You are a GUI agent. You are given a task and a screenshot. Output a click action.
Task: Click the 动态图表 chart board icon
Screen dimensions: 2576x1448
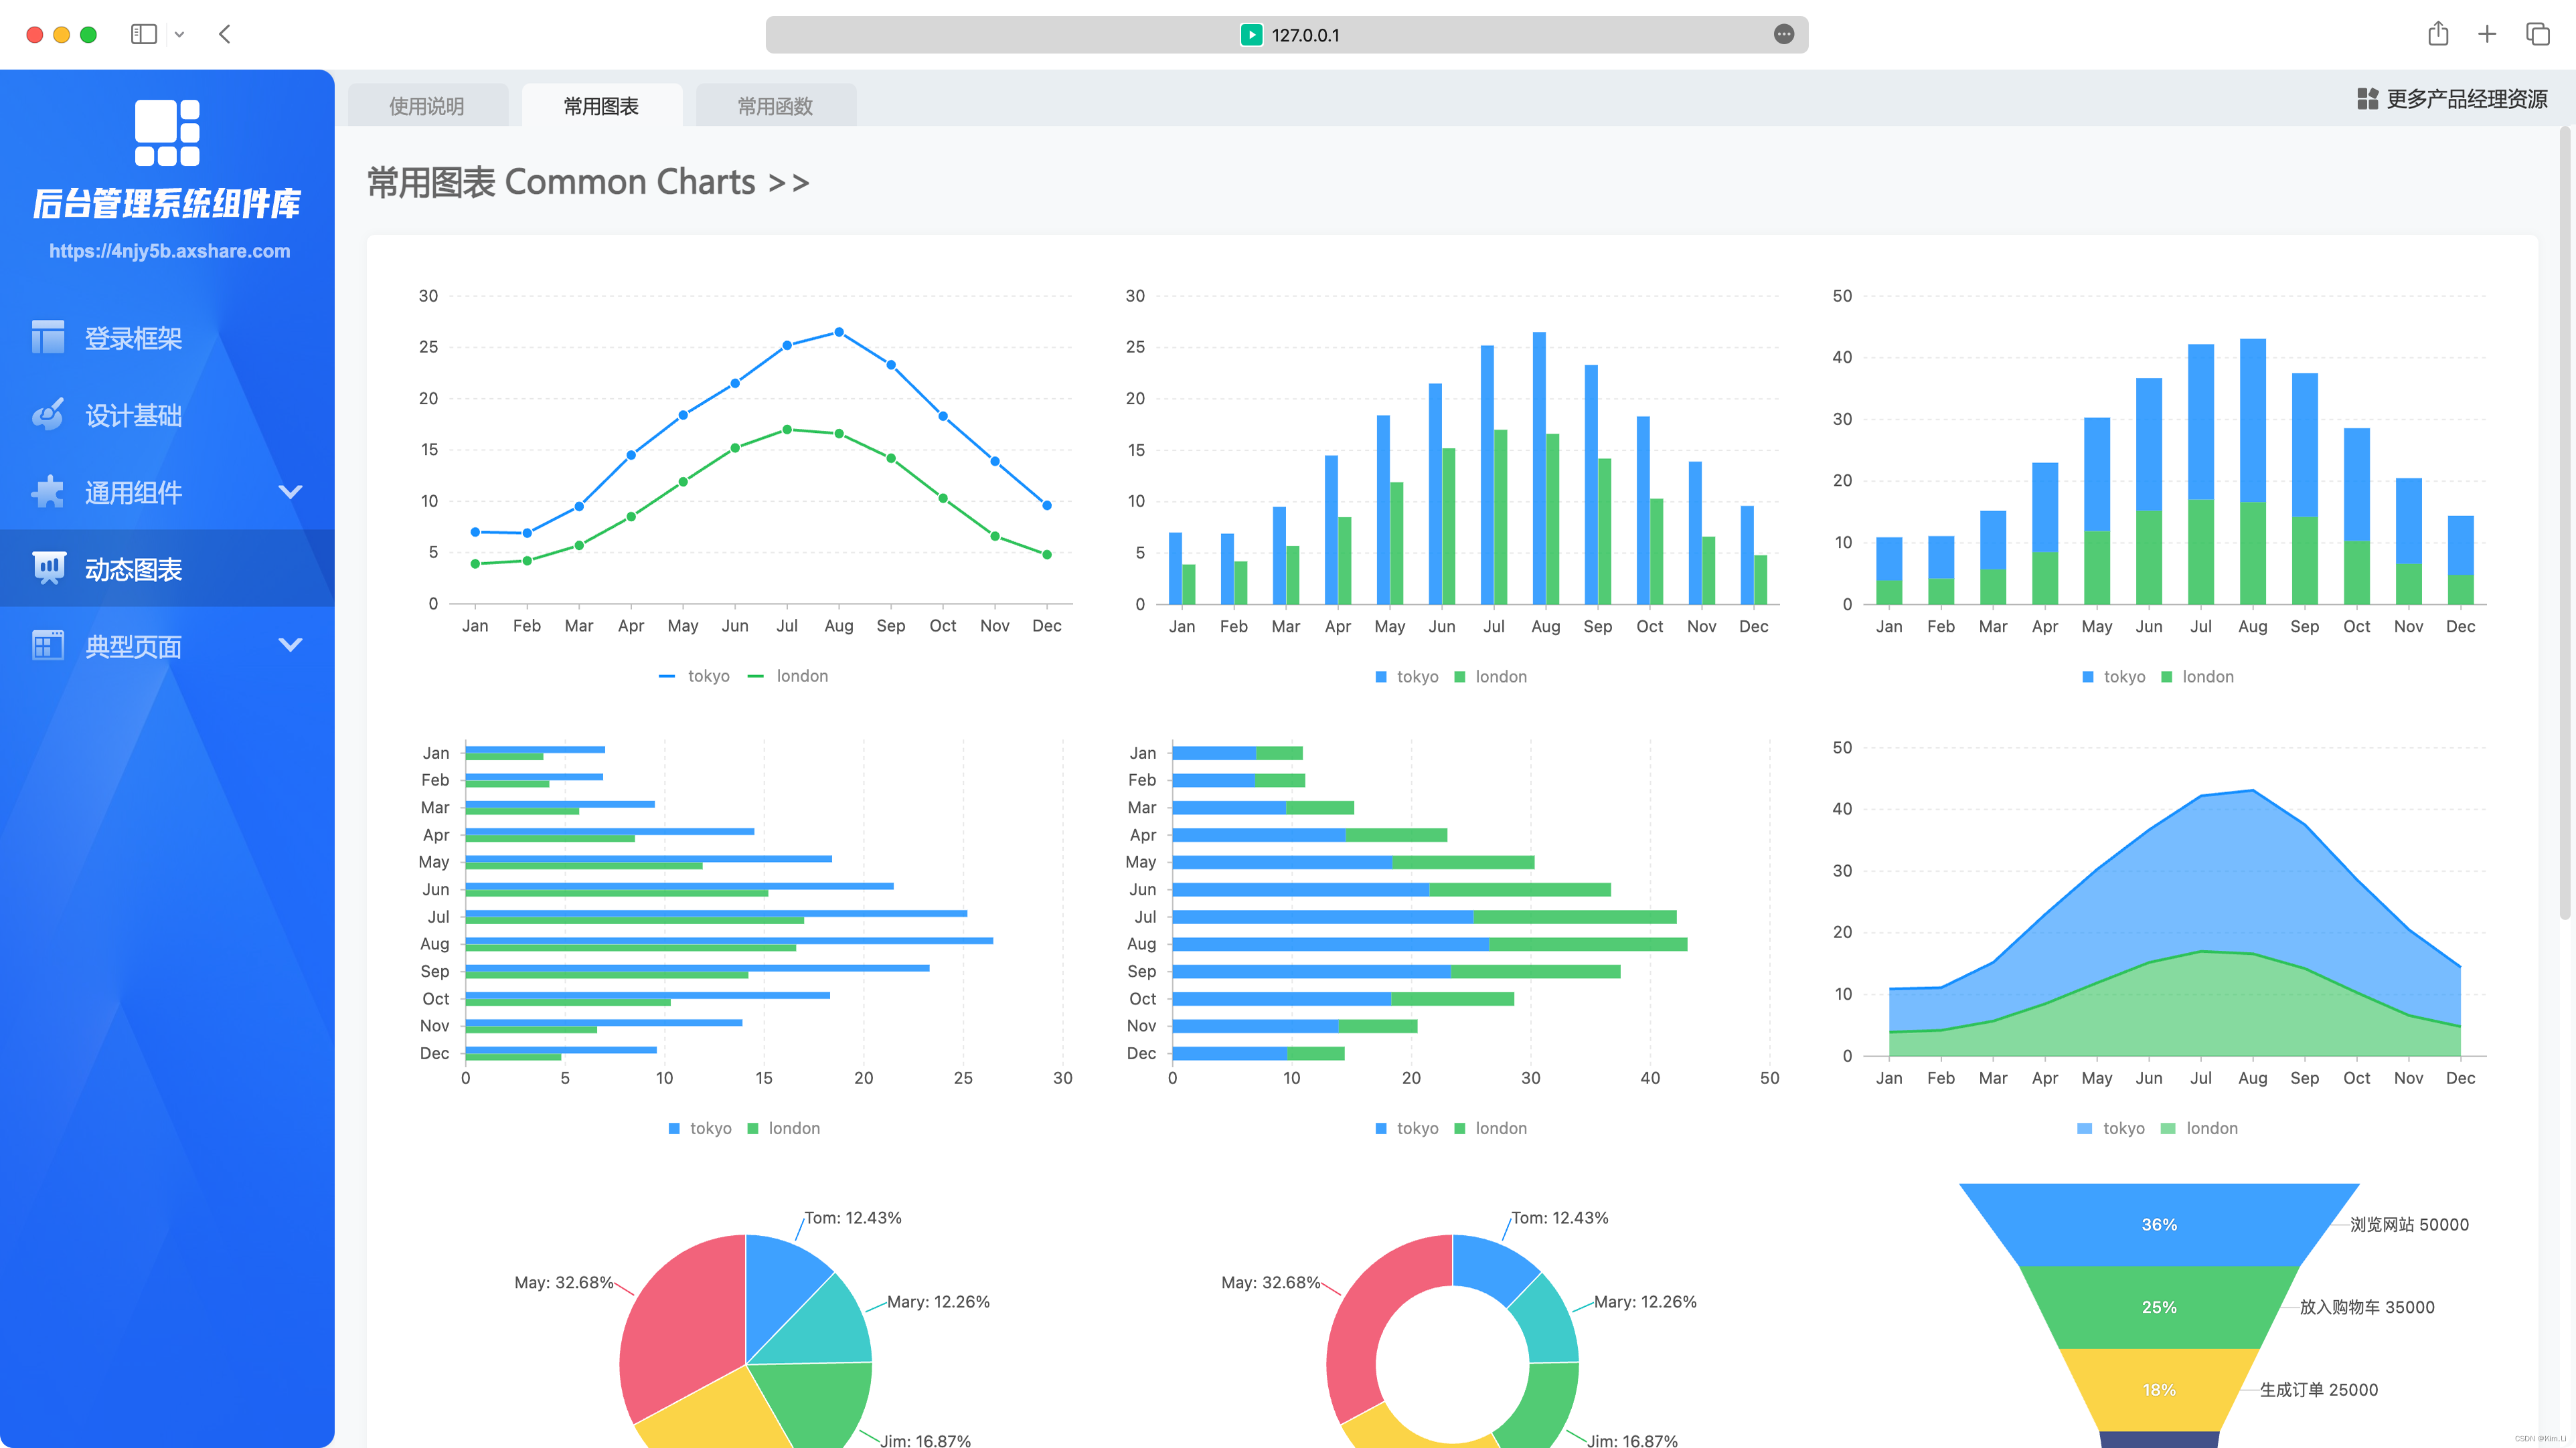[48, 569]
